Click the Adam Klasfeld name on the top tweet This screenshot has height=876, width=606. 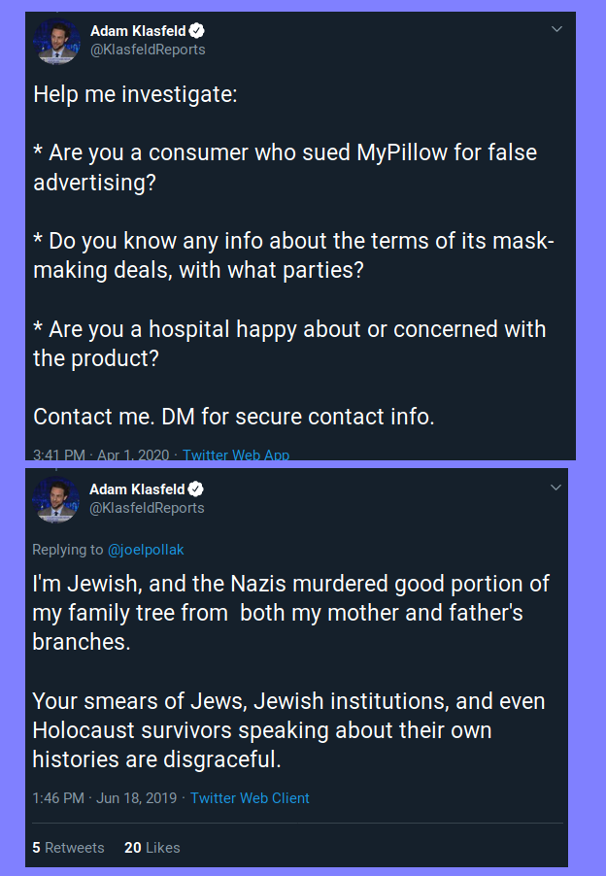(x=137, y=31)
